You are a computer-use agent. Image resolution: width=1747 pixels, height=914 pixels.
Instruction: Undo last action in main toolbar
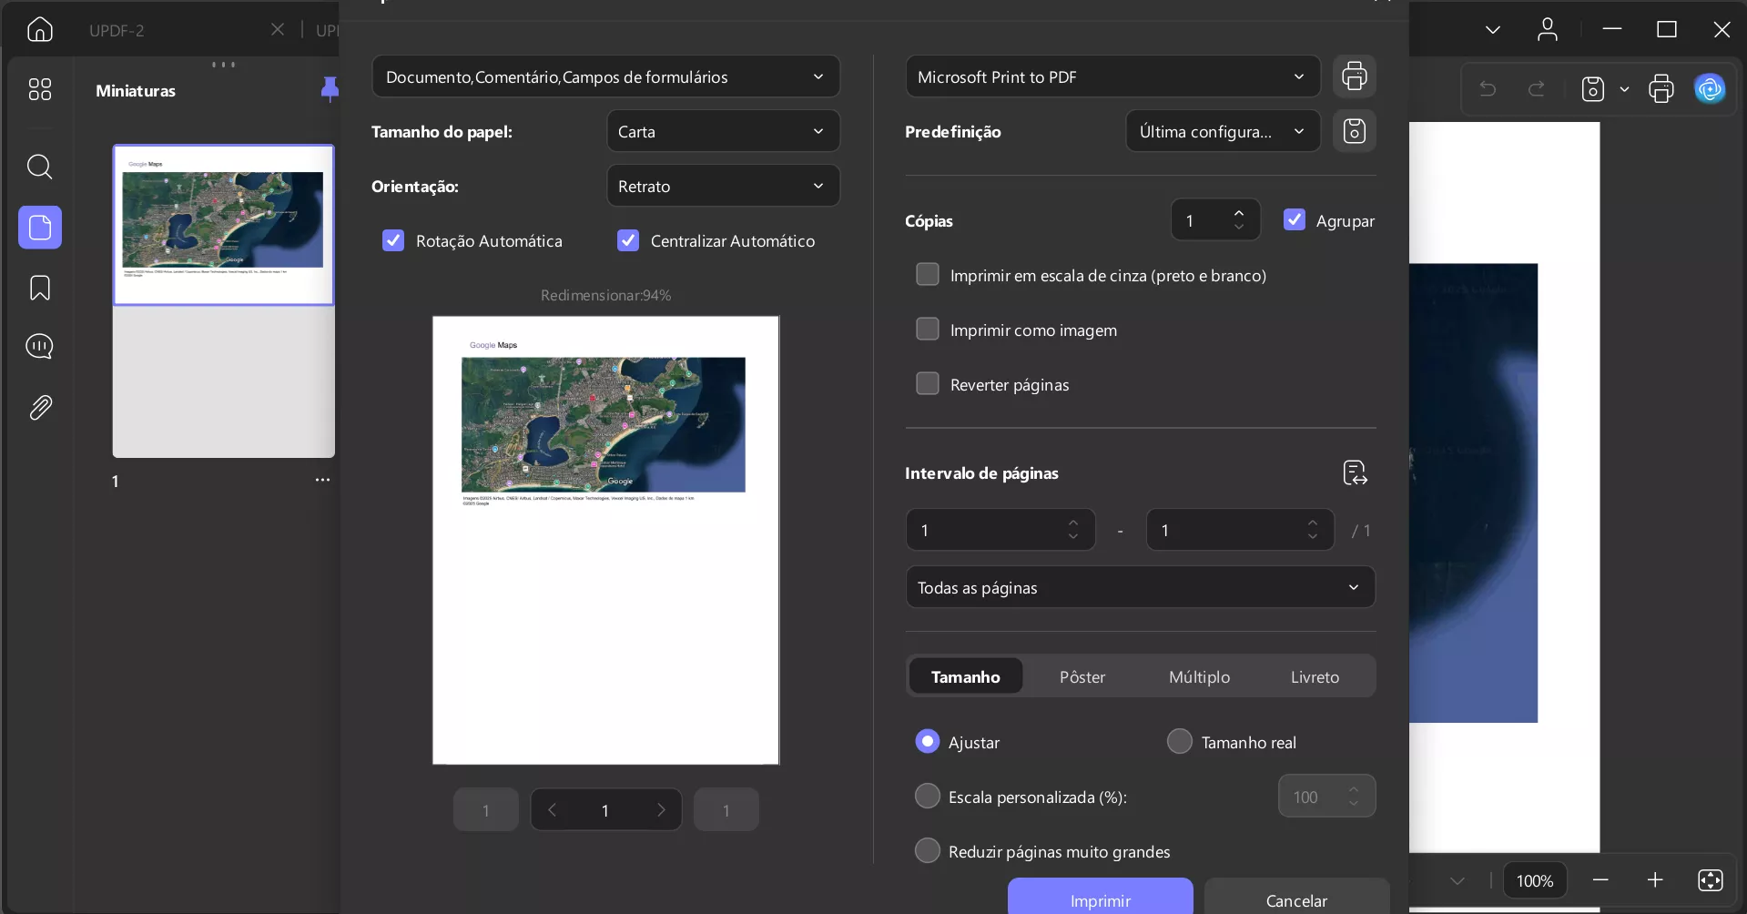tap(1488, 88)
